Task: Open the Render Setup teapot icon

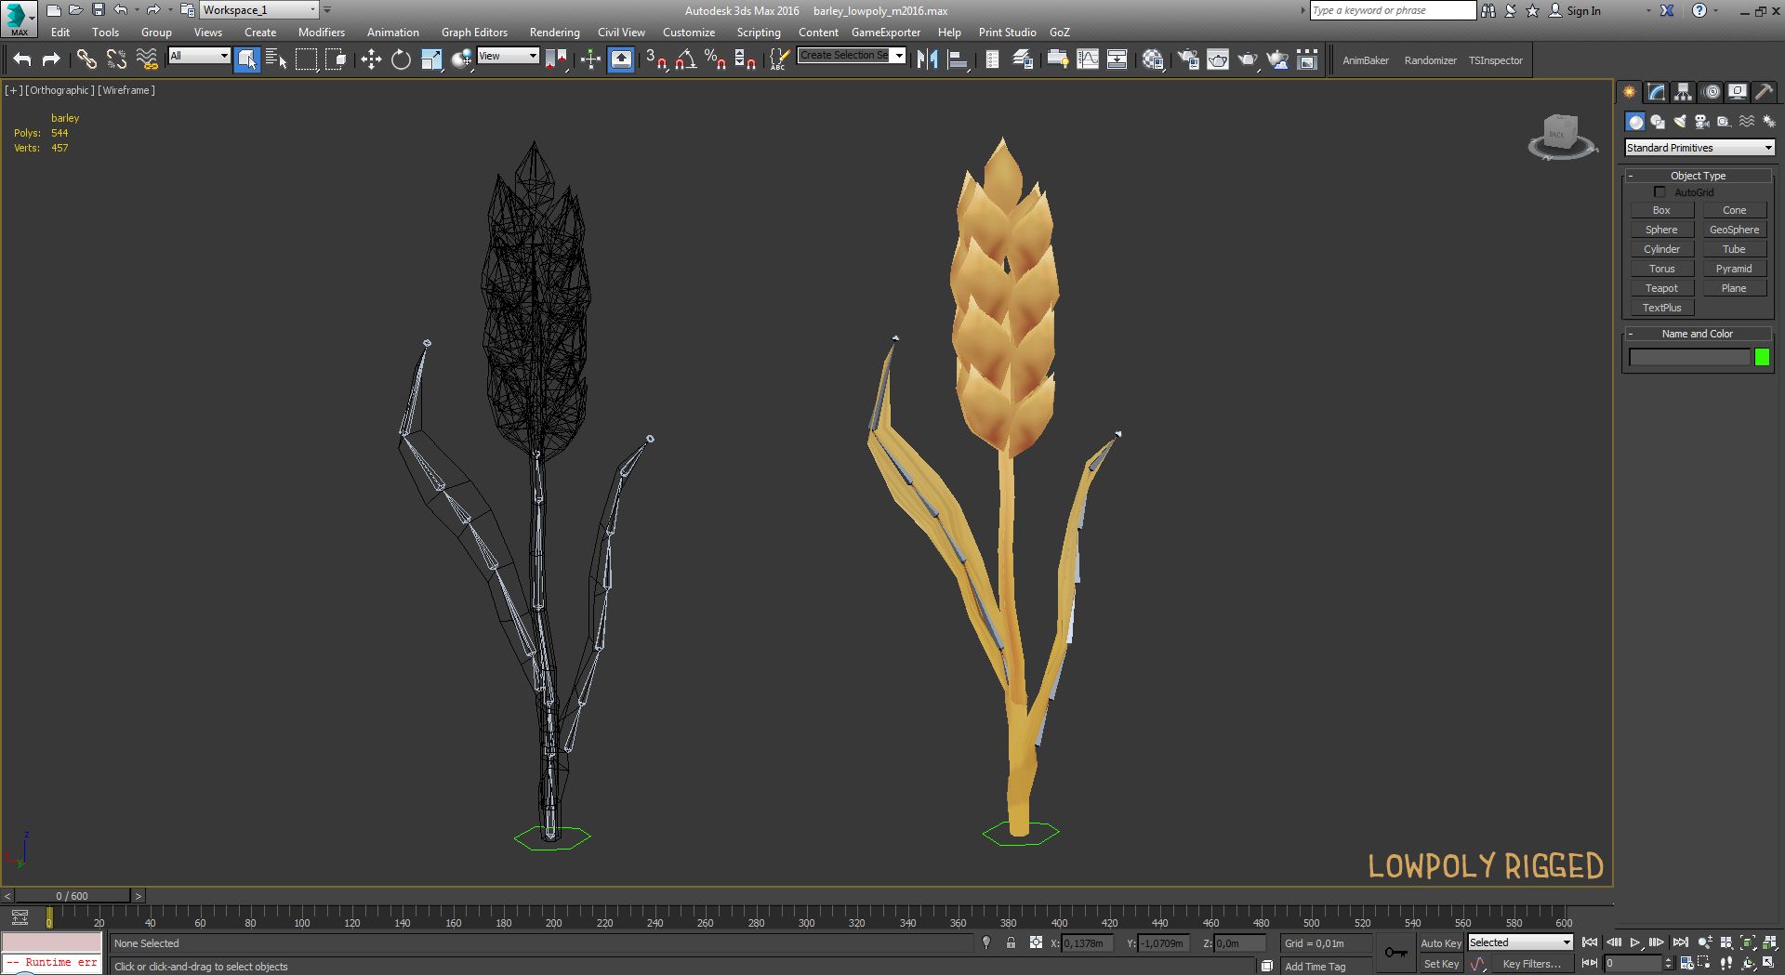Action: coord(1188,59)
